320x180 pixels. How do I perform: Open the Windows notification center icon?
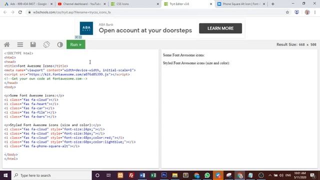pos(312,175)
